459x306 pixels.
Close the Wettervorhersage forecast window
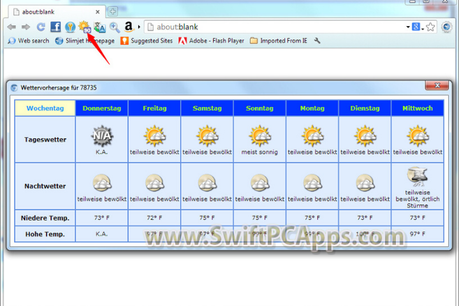click(x=436, y=86)
